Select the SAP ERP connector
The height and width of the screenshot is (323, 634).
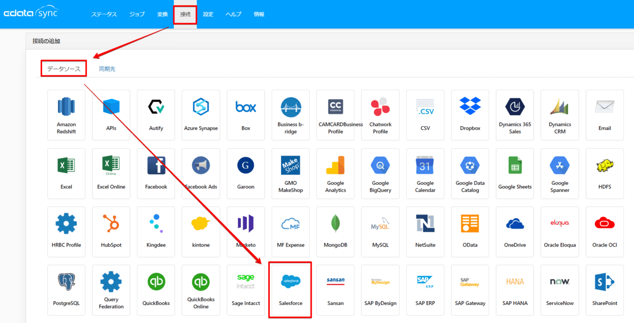[426, 290]
